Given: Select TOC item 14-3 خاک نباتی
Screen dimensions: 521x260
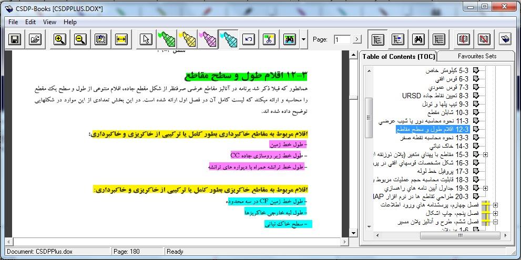Looking at the screenshot, I should point(449,146).
